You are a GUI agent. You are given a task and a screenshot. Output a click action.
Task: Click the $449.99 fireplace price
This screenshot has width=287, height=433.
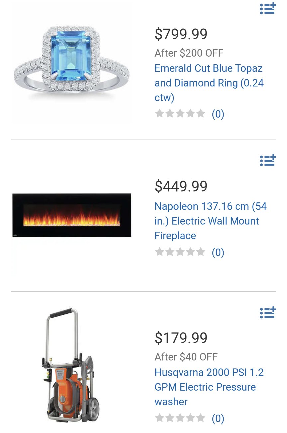181,186
